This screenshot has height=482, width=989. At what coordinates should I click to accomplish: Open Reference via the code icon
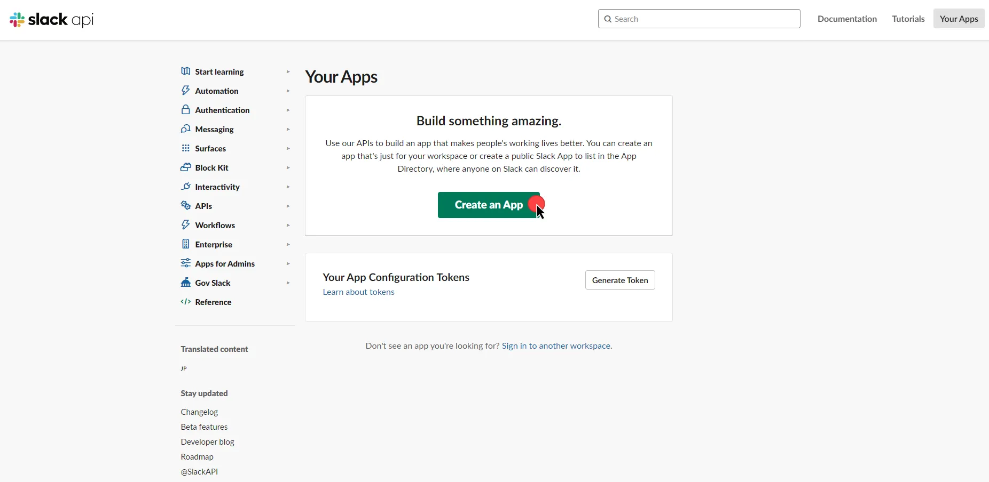[185, 302]
